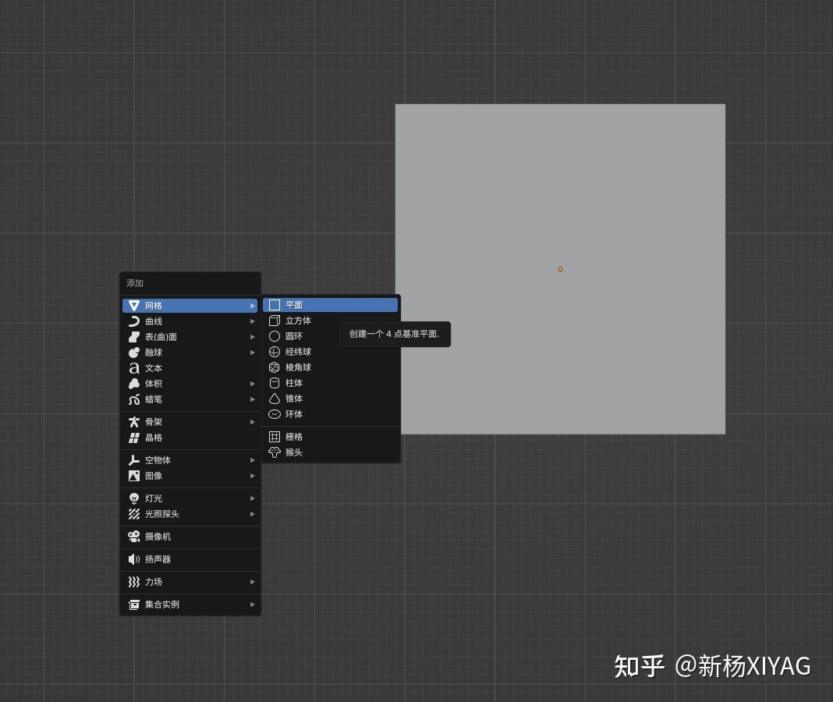Choose 栅格 label in mesh submenu
833x702 pixels.
(x=294, y=437)
